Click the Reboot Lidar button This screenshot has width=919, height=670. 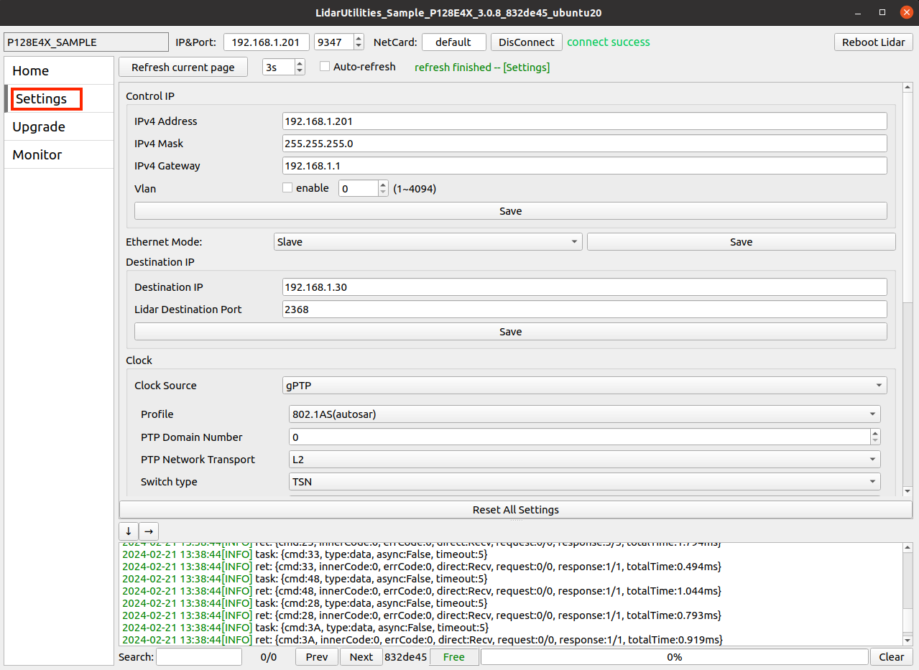click(874, 42)
